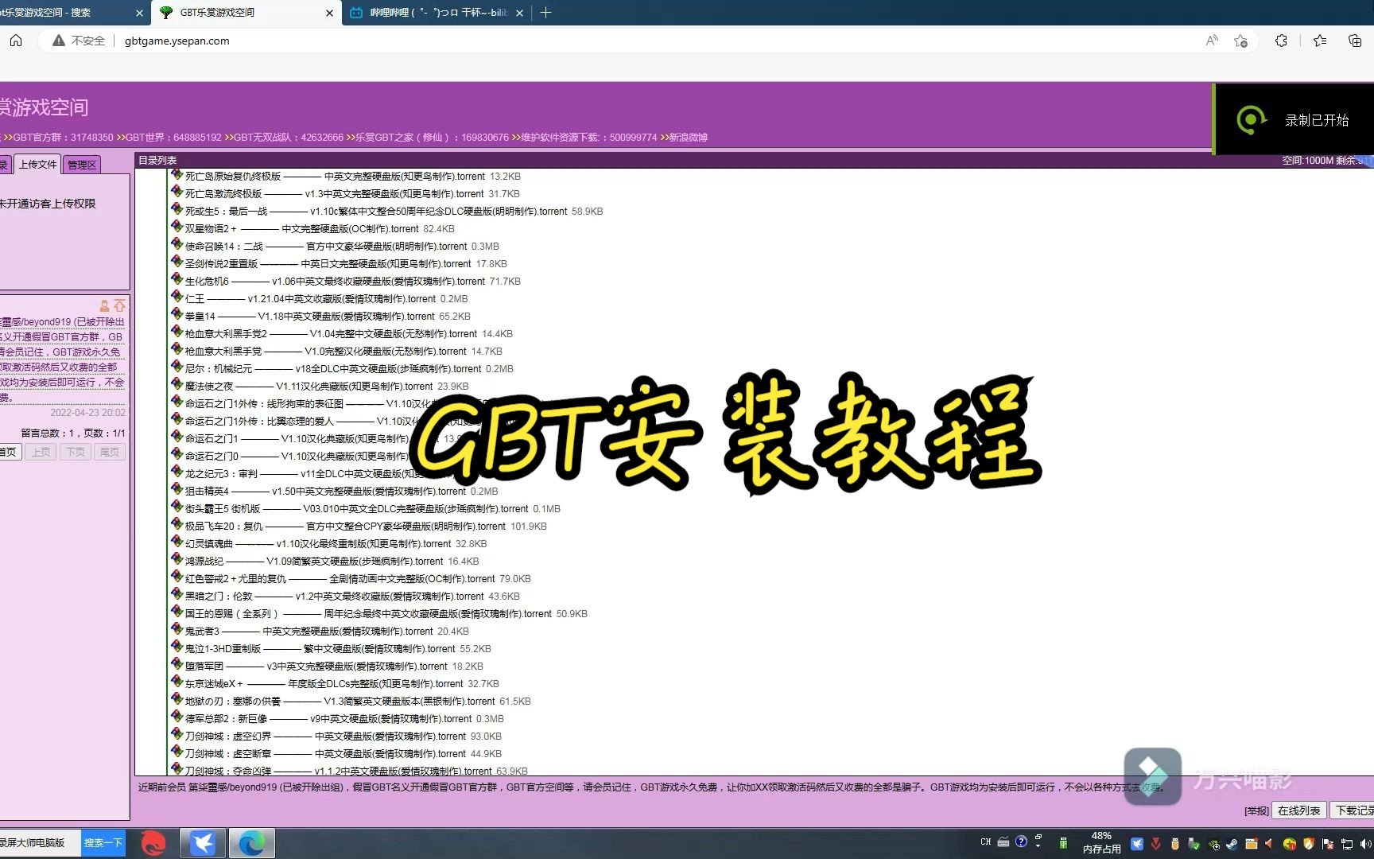
Task: Download 街头霸王5 街机版 torrent file
Action: point(356,509)
